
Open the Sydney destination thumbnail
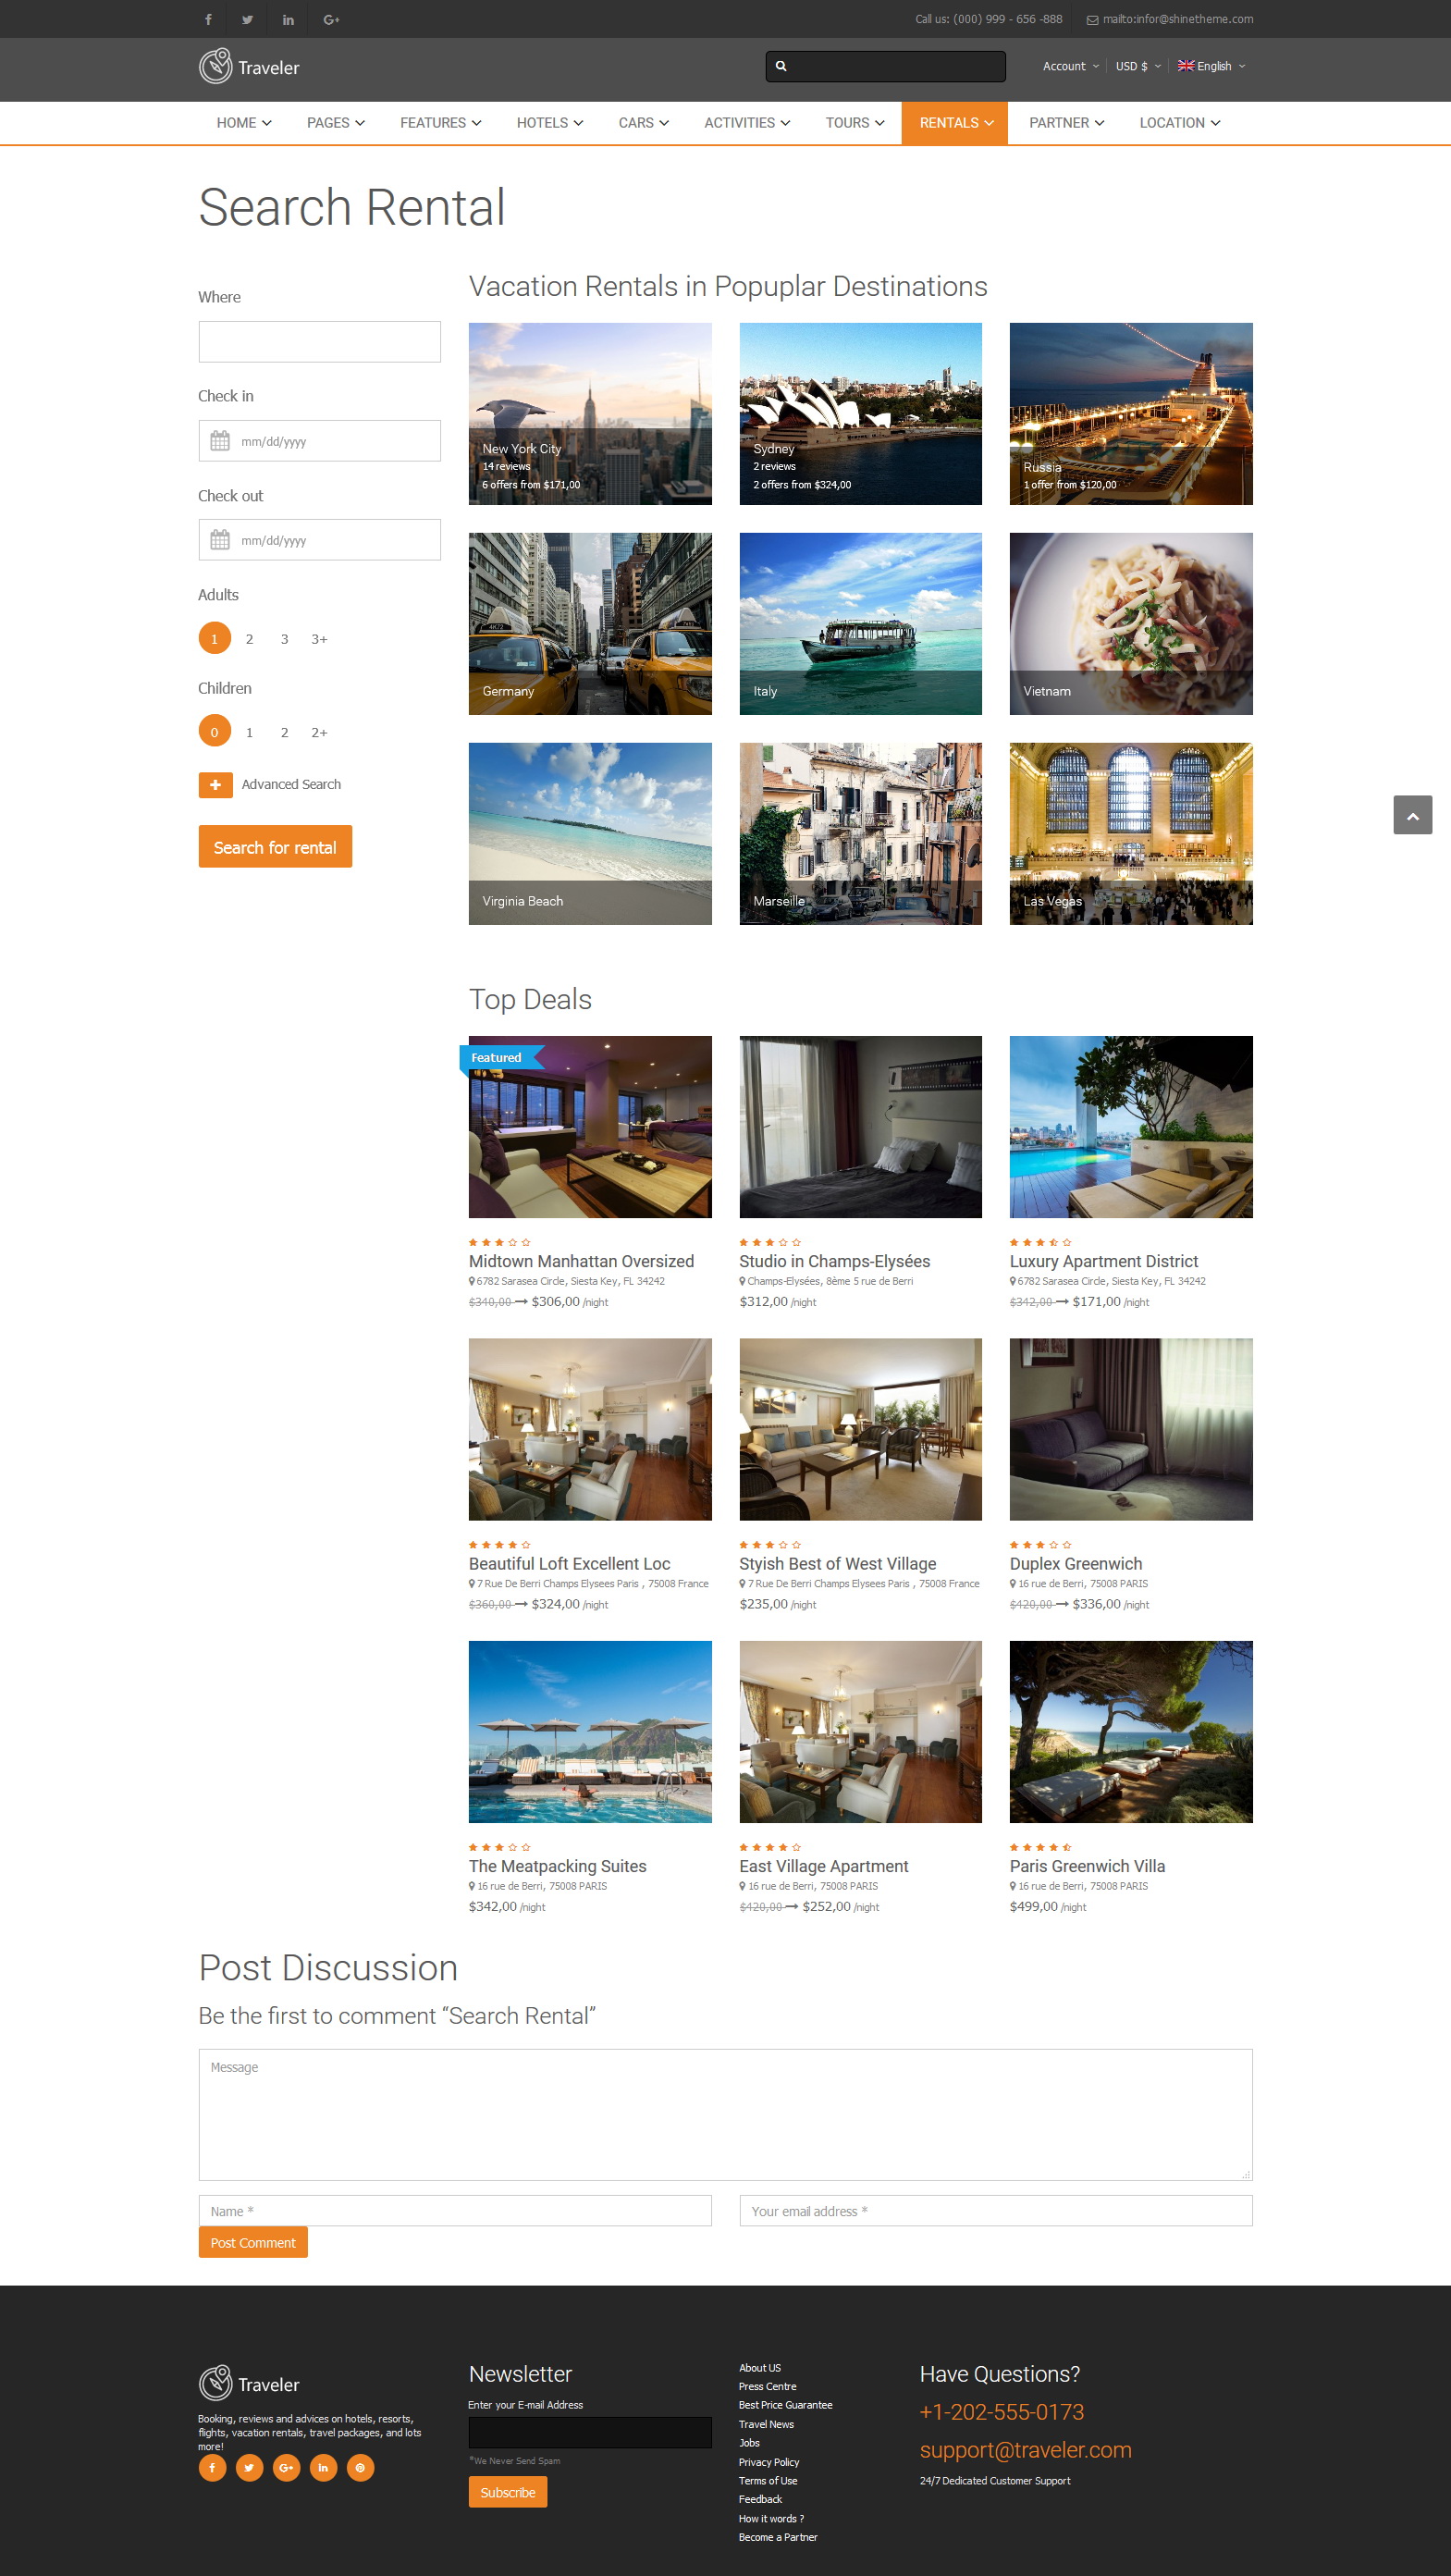(x=860, y=414)
